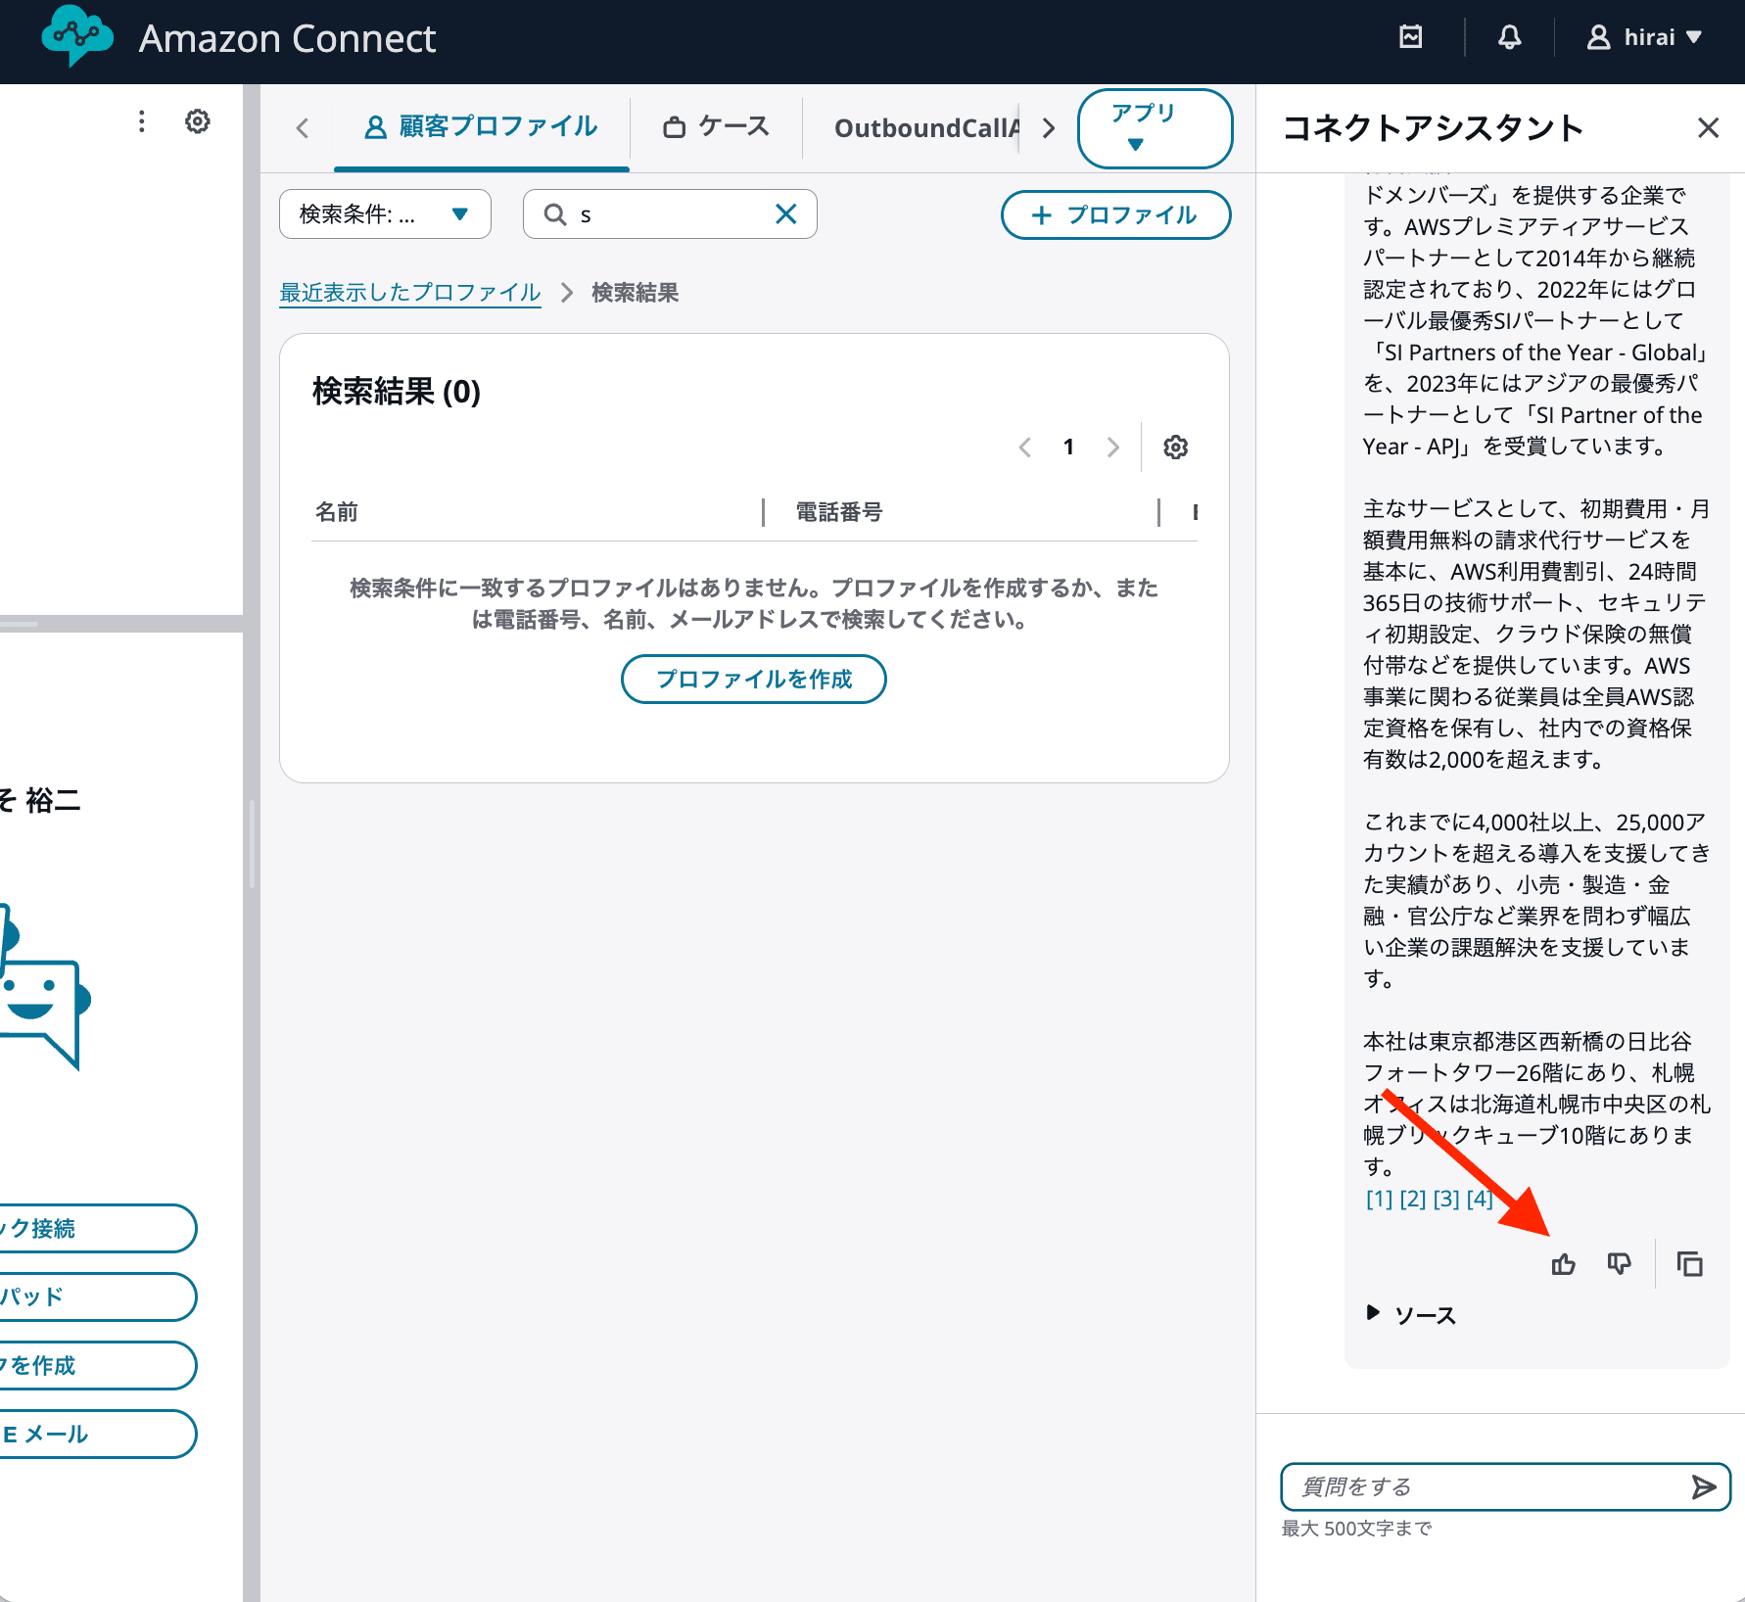Give thumbs up to the answer
1745x1602 pixels.
pos(1564,1264)
